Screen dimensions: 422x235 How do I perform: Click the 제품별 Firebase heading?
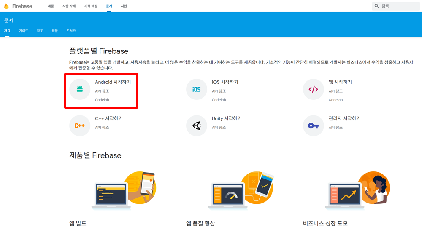pyautogui.click(x=95, y=155)
